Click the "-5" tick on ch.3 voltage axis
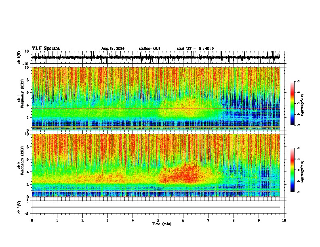 click(x=27, y=214)
